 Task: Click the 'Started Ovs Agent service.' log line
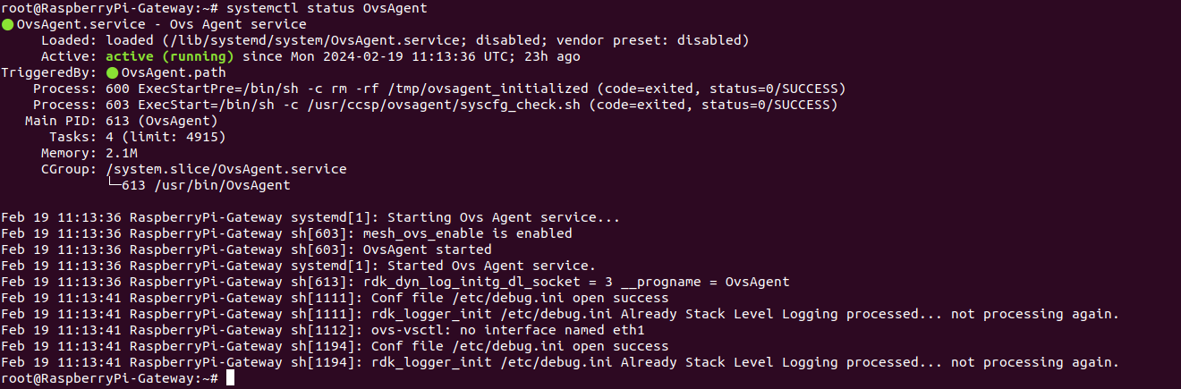pyautogui.click(x=299, y=266)
